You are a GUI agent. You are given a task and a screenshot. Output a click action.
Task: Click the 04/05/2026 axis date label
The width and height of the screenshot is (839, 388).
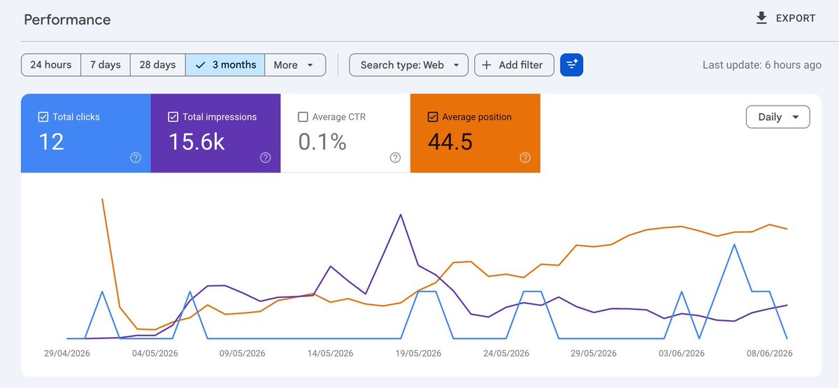tap(155, 354)
